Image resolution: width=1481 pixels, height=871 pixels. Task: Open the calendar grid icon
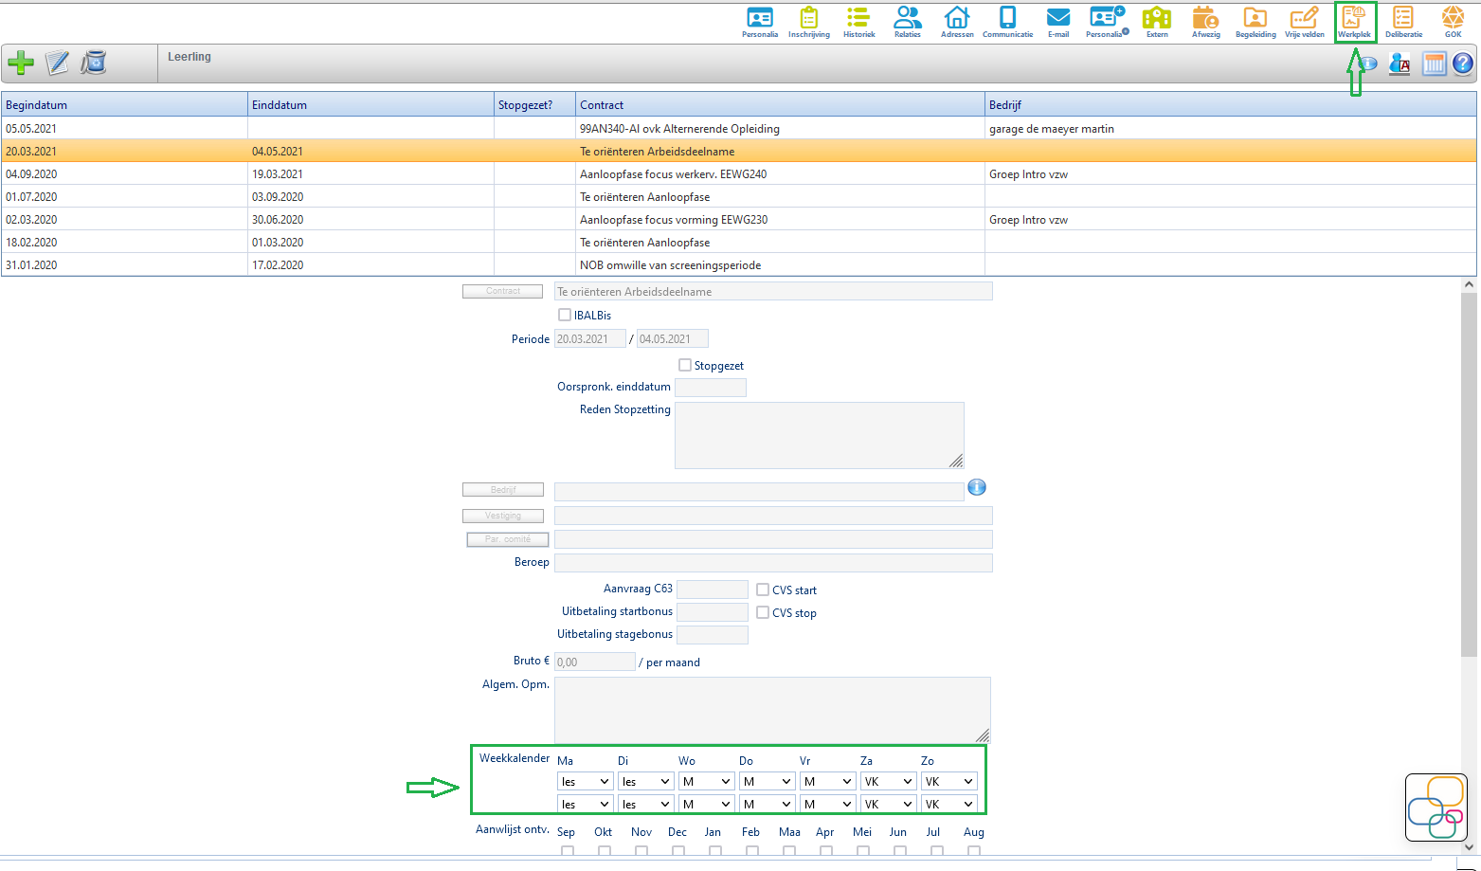tap(1435, 64)
